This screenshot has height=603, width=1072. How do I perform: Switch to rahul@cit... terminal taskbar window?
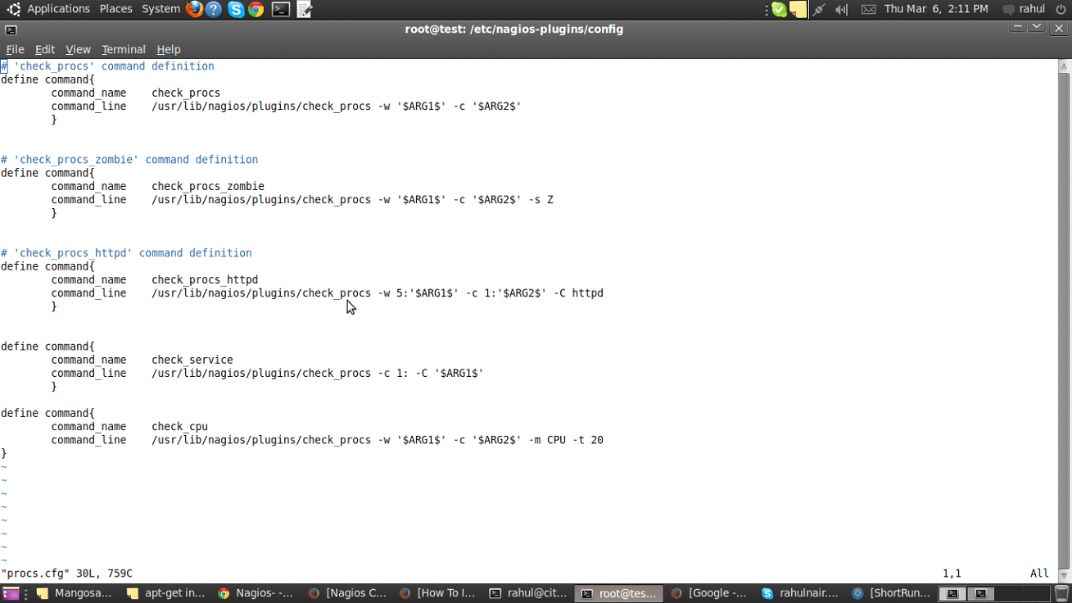click(x=528, y=593)
